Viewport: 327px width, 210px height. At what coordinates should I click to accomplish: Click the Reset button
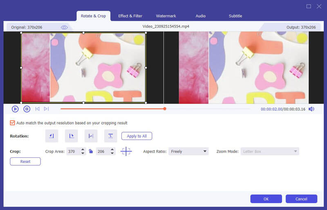pos(25,161)
